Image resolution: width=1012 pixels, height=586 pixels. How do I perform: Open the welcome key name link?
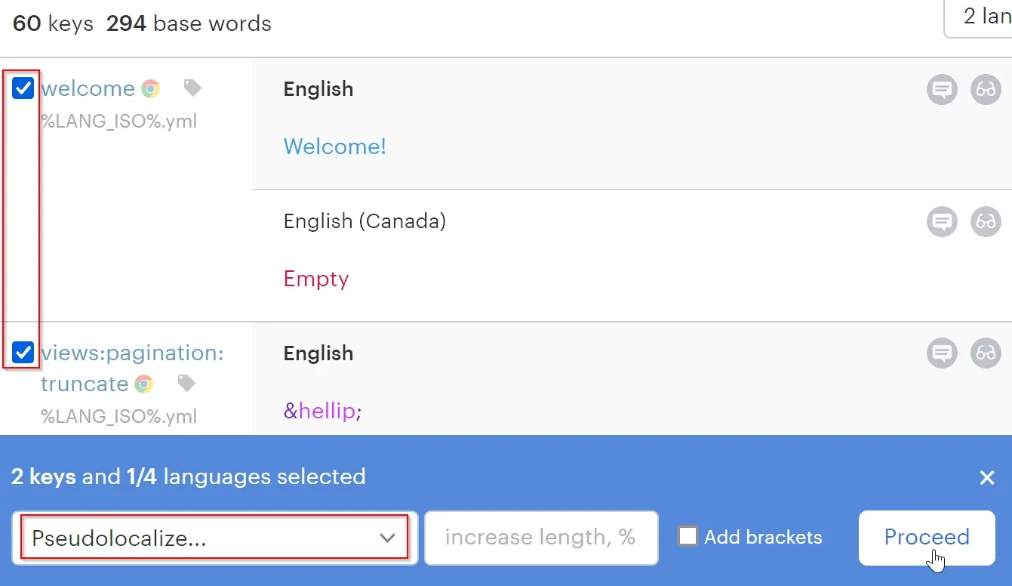[x=88, y=89]
